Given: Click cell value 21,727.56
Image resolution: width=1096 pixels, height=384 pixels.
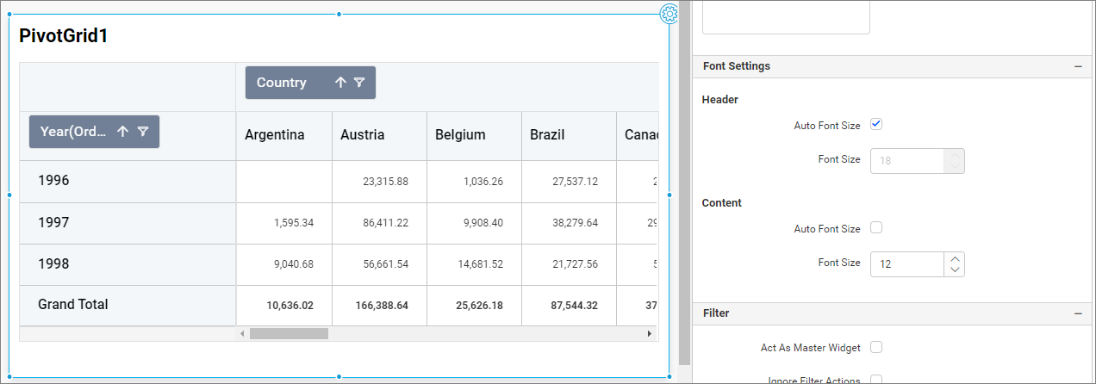Looking at the screenshot, I should [x=575, y=264].
